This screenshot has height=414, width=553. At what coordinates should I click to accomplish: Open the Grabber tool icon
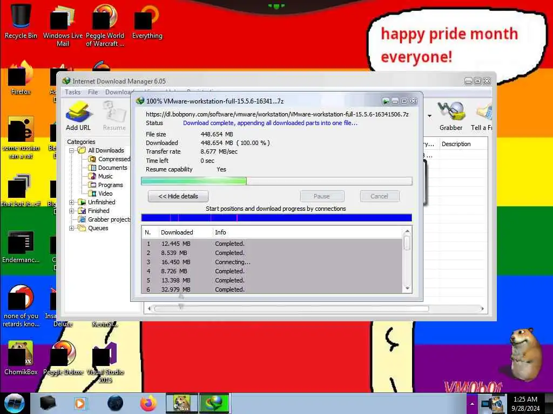(451, 116)
